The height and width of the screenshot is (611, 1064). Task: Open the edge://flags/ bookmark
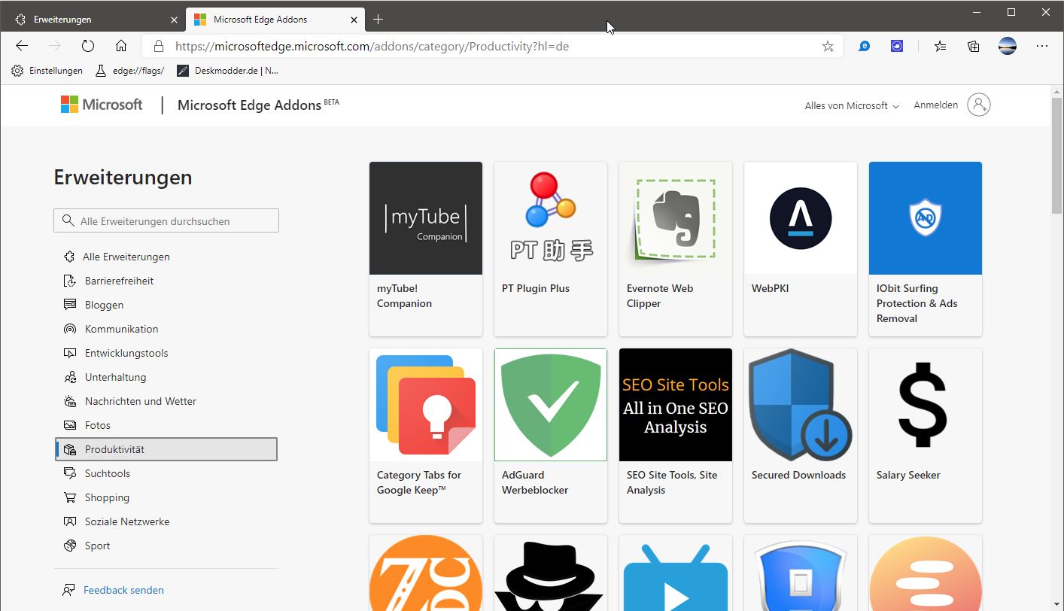coord(129,71)
